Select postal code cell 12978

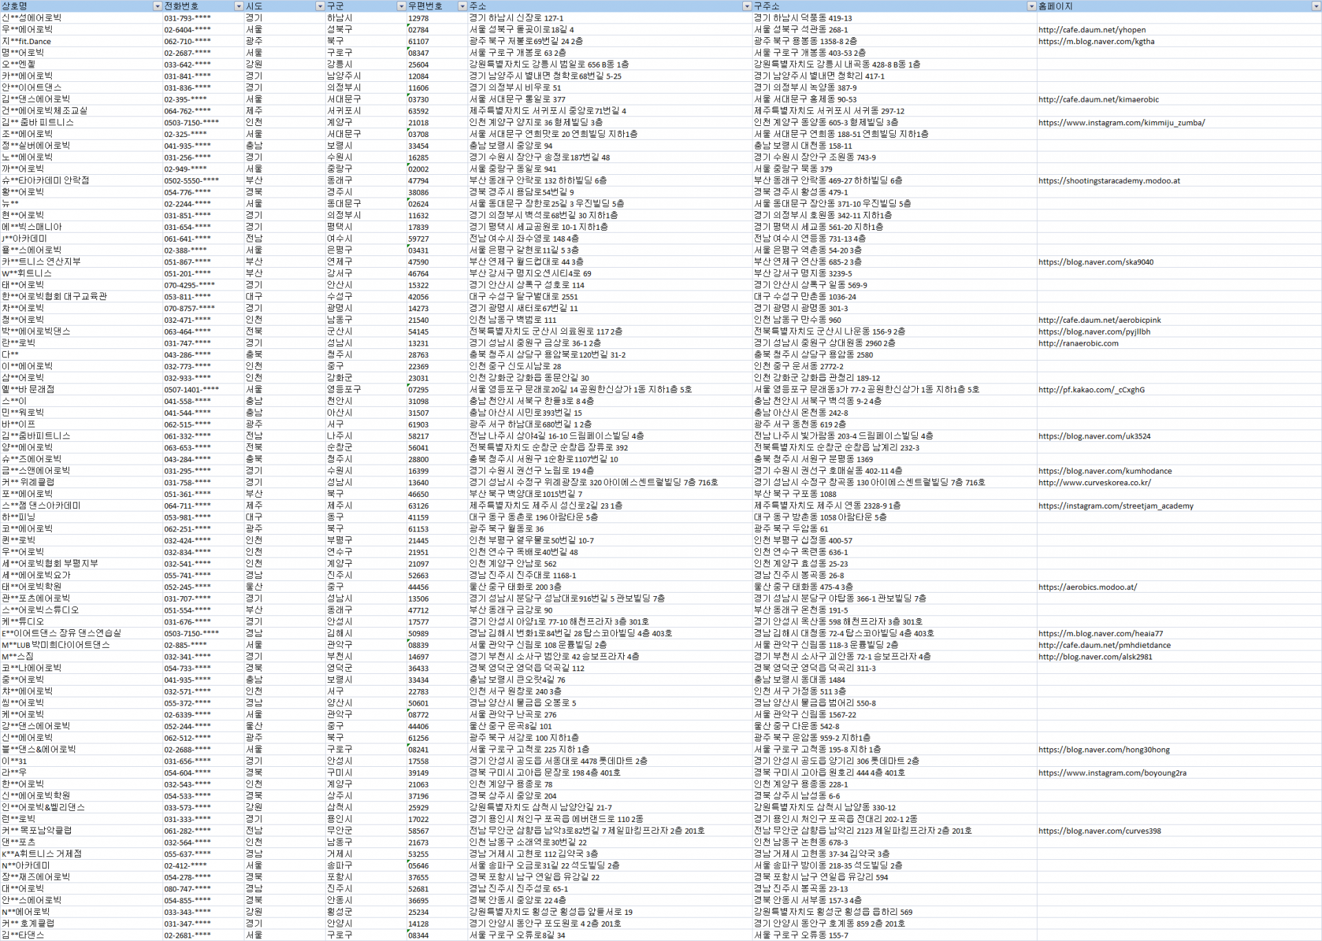[x=419, y=19]
